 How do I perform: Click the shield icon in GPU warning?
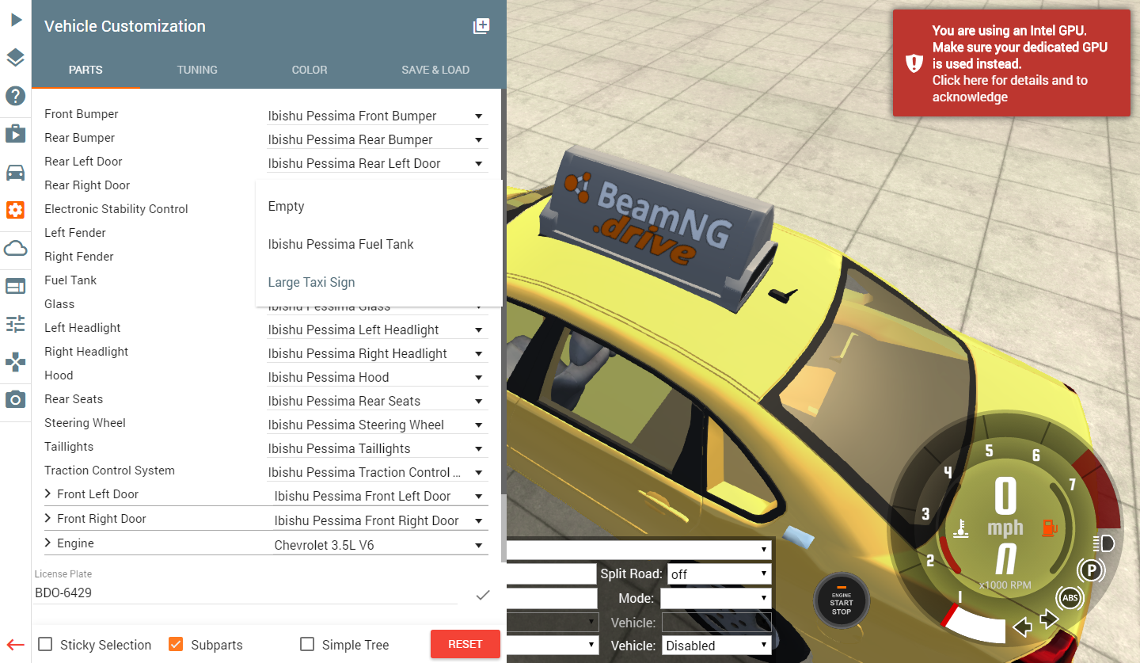[x=914, y=63]
